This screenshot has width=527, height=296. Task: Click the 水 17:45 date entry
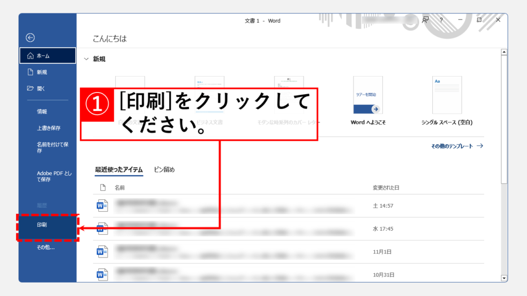(383, 229)
